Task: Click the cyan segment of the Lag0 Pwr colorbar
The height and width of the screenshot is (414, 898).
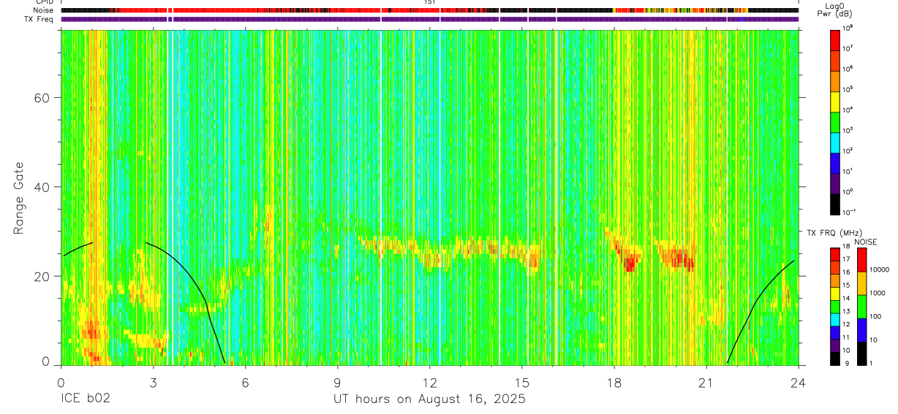Action: (836, 142)
